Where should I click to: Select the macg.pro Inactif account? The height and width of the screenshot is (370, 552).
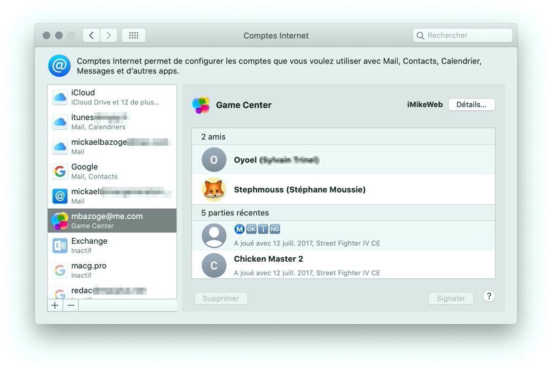[112, 270]
